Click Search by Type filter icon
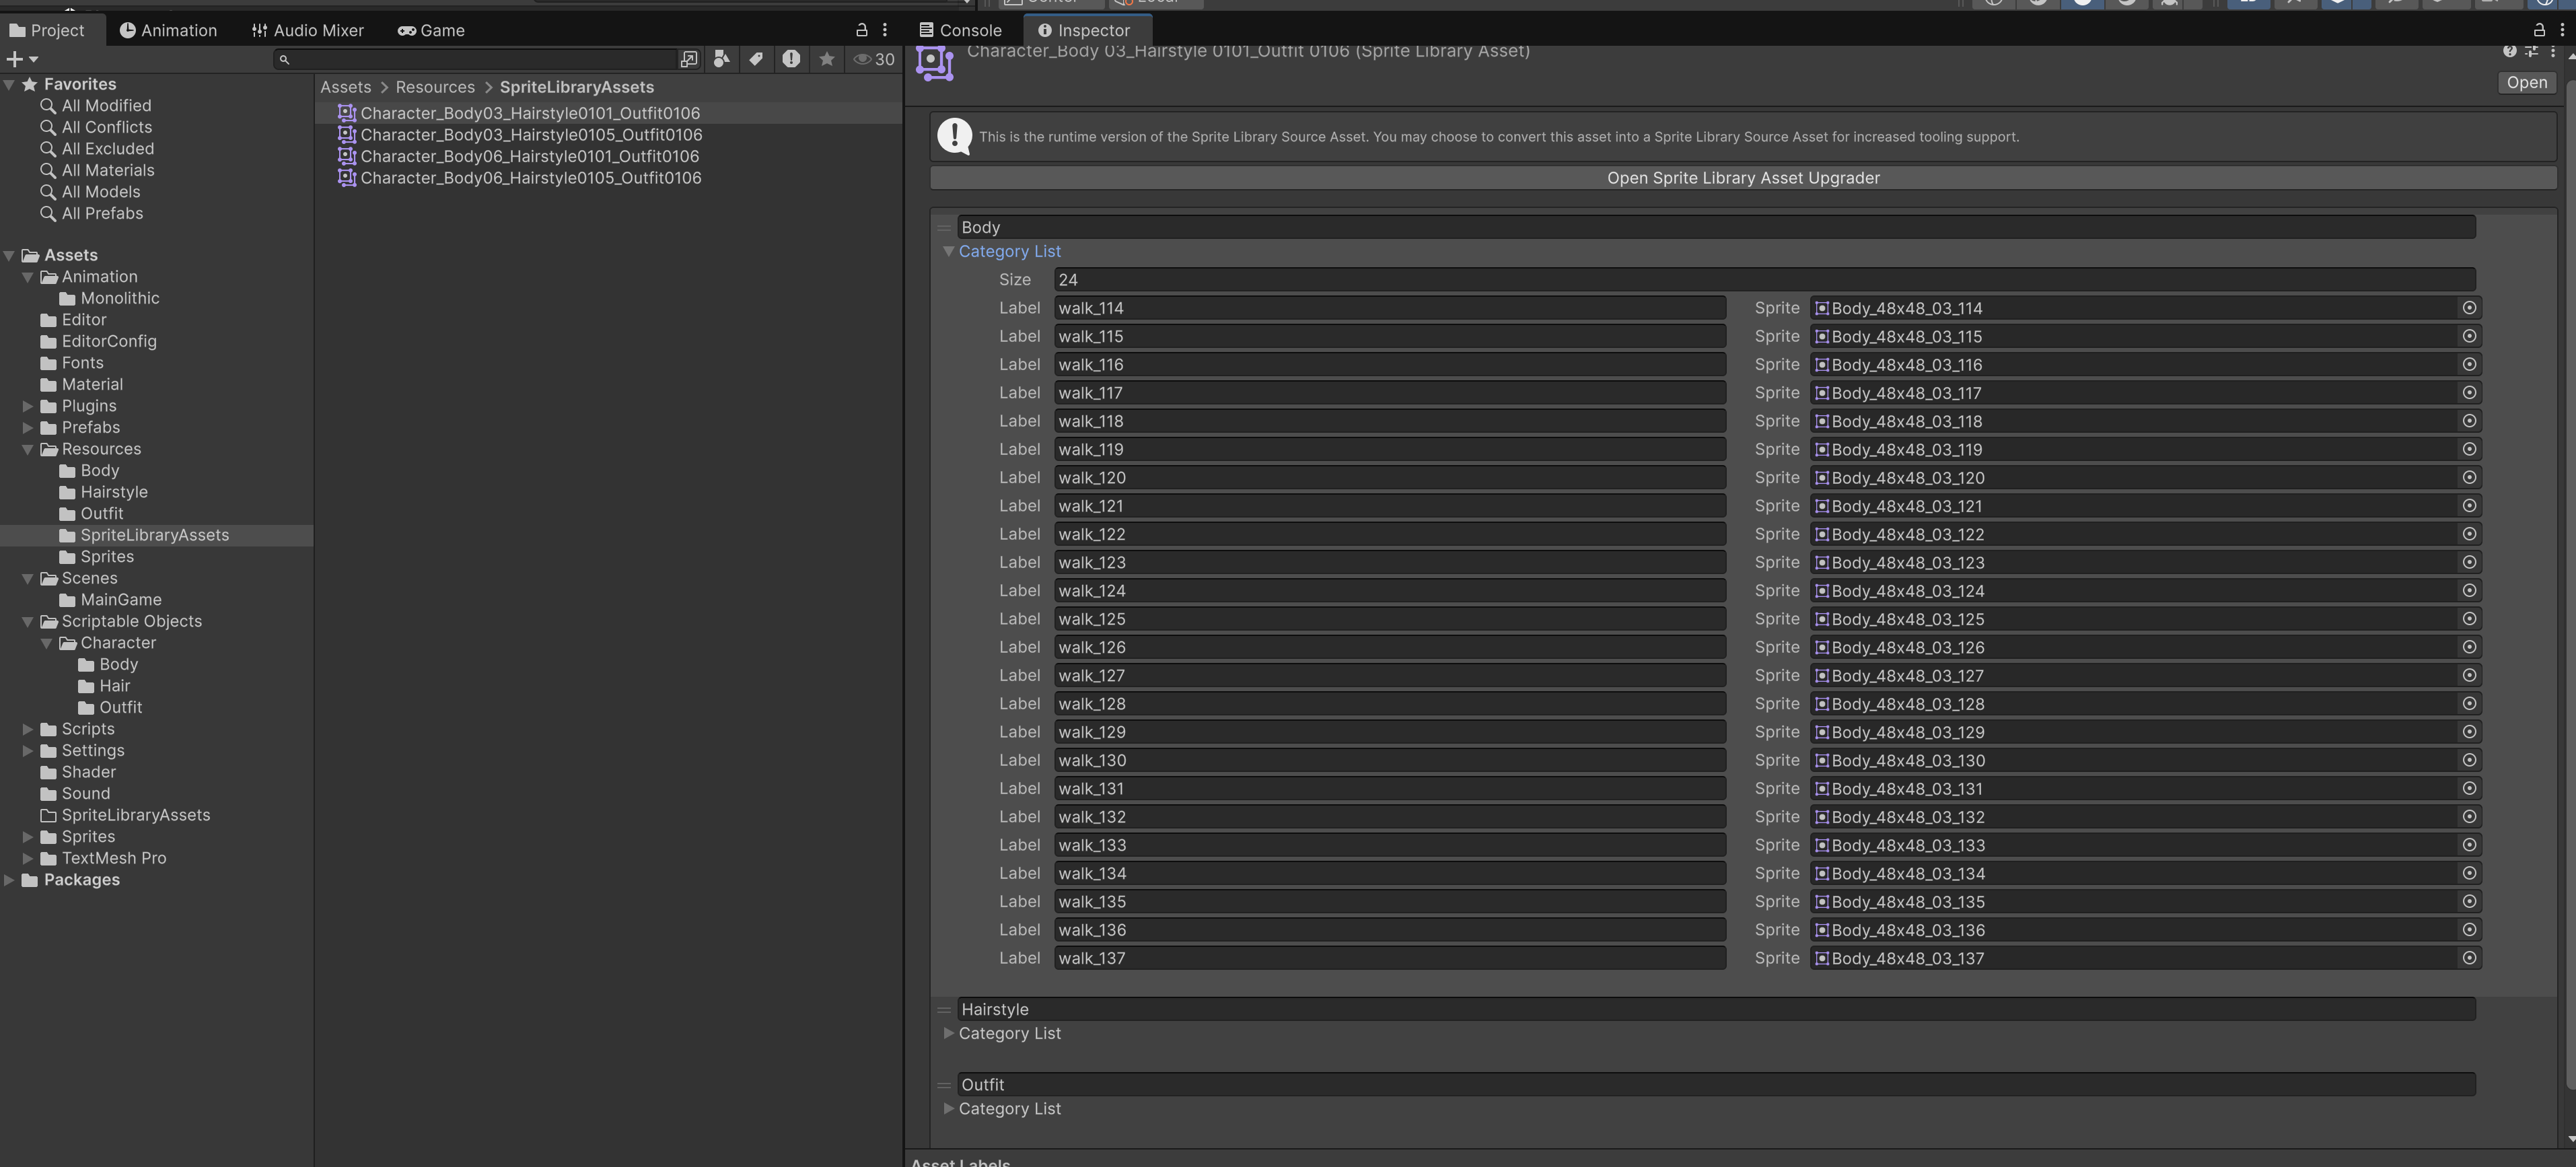2576x1167 pixels. pyautogui.click(x=721, y=60)
